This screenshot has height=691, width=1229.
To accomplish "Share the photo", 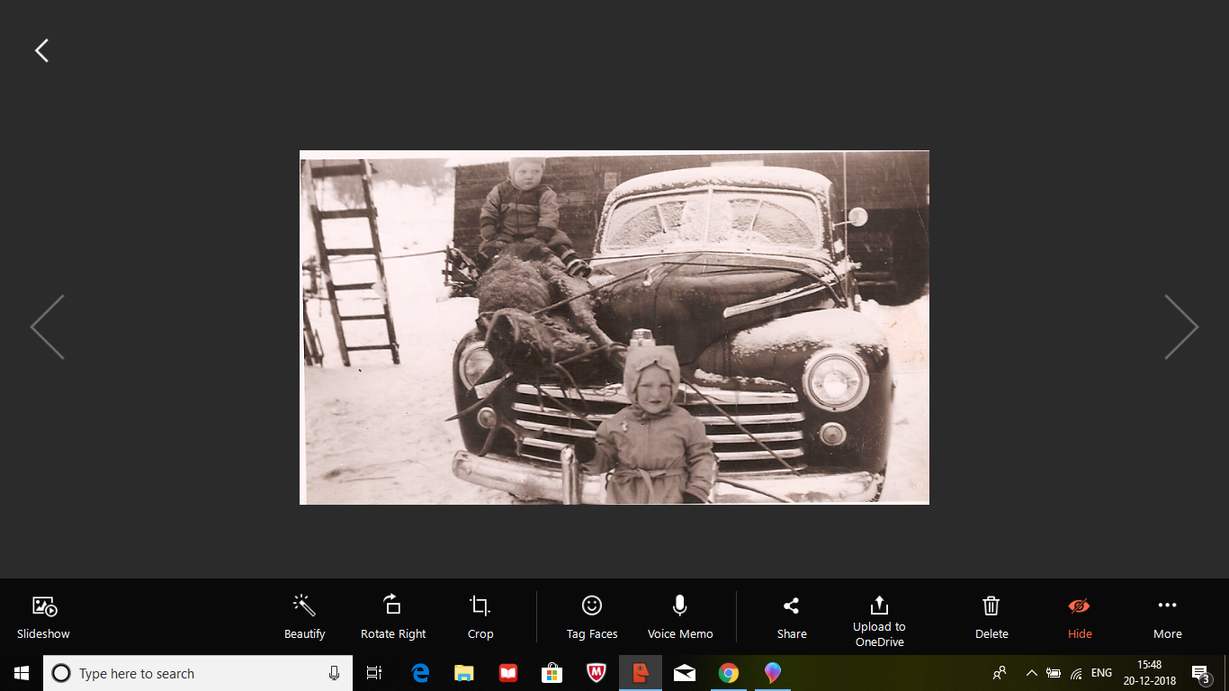I will click(x=792, y=616).
